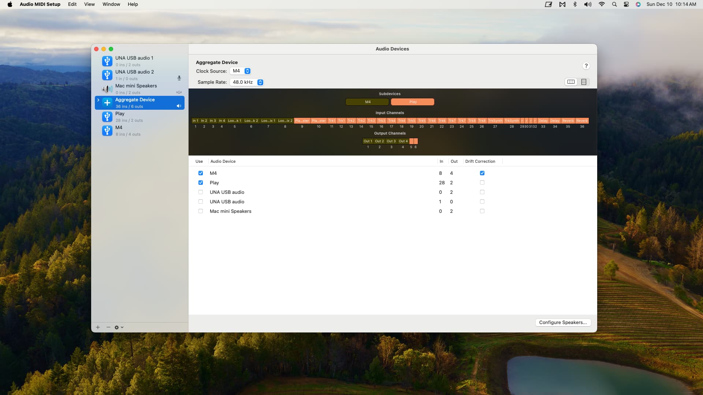This screenshot has width=703, height=395.
Task: Click the Siri icon in the menu bar
Action: [x=638, y=4]
